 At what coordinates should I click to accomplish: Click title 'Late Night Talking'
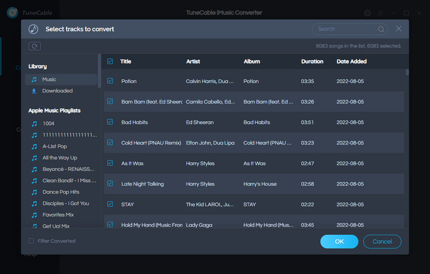tap(142, 184)
